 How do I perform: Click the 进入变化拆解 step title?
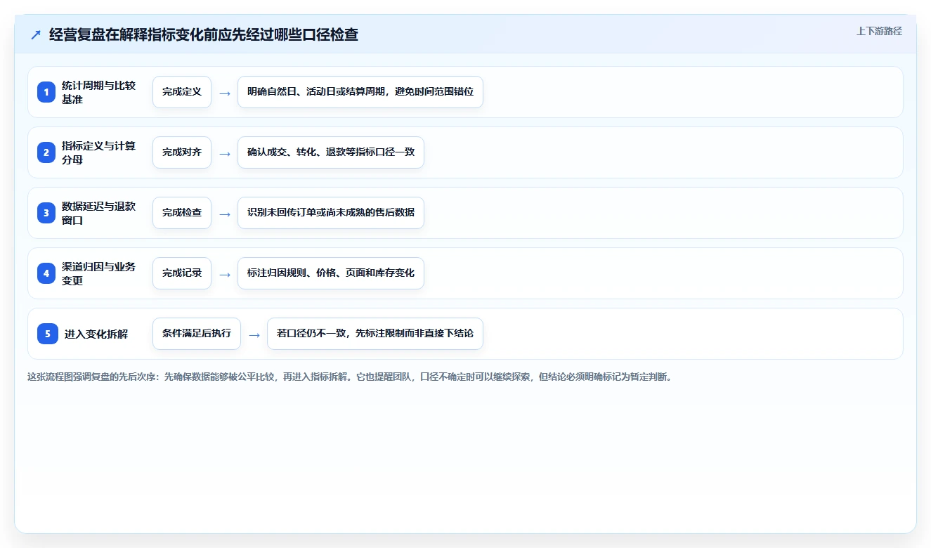pyautogui.click(x=96, y=334)
